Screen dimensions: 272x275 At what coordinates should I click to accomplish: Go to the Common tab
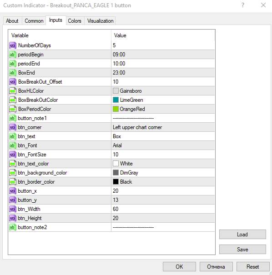click(34, 21)
